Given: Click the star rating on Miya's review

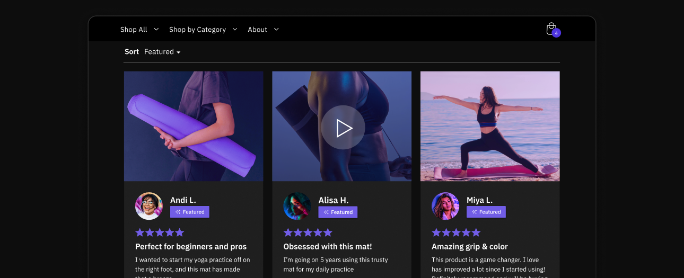Looking at the screenshot, I should 456,232.
